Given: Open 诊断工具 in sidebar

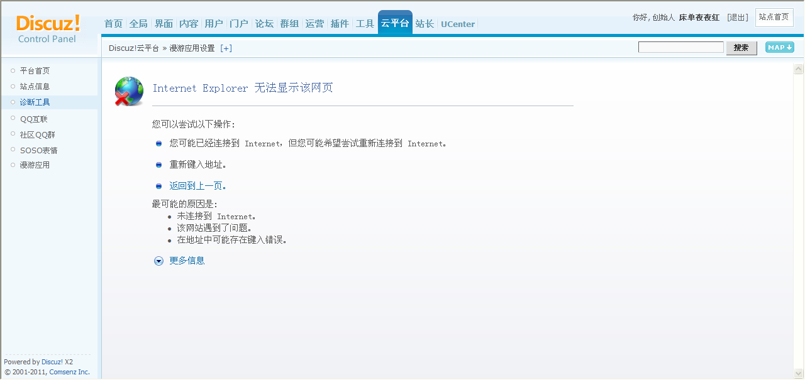Looking at the screenshot, I should tap(35, 102).
